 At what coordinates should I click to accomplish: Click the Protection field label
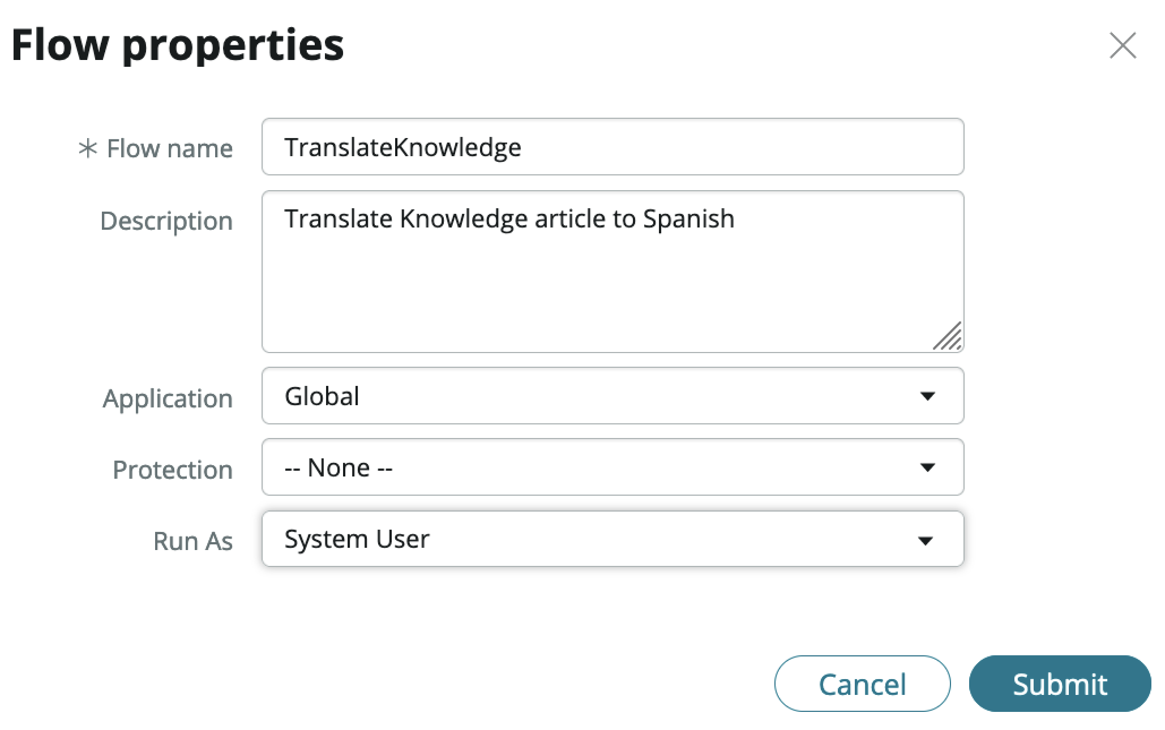(x=173, y=470)
